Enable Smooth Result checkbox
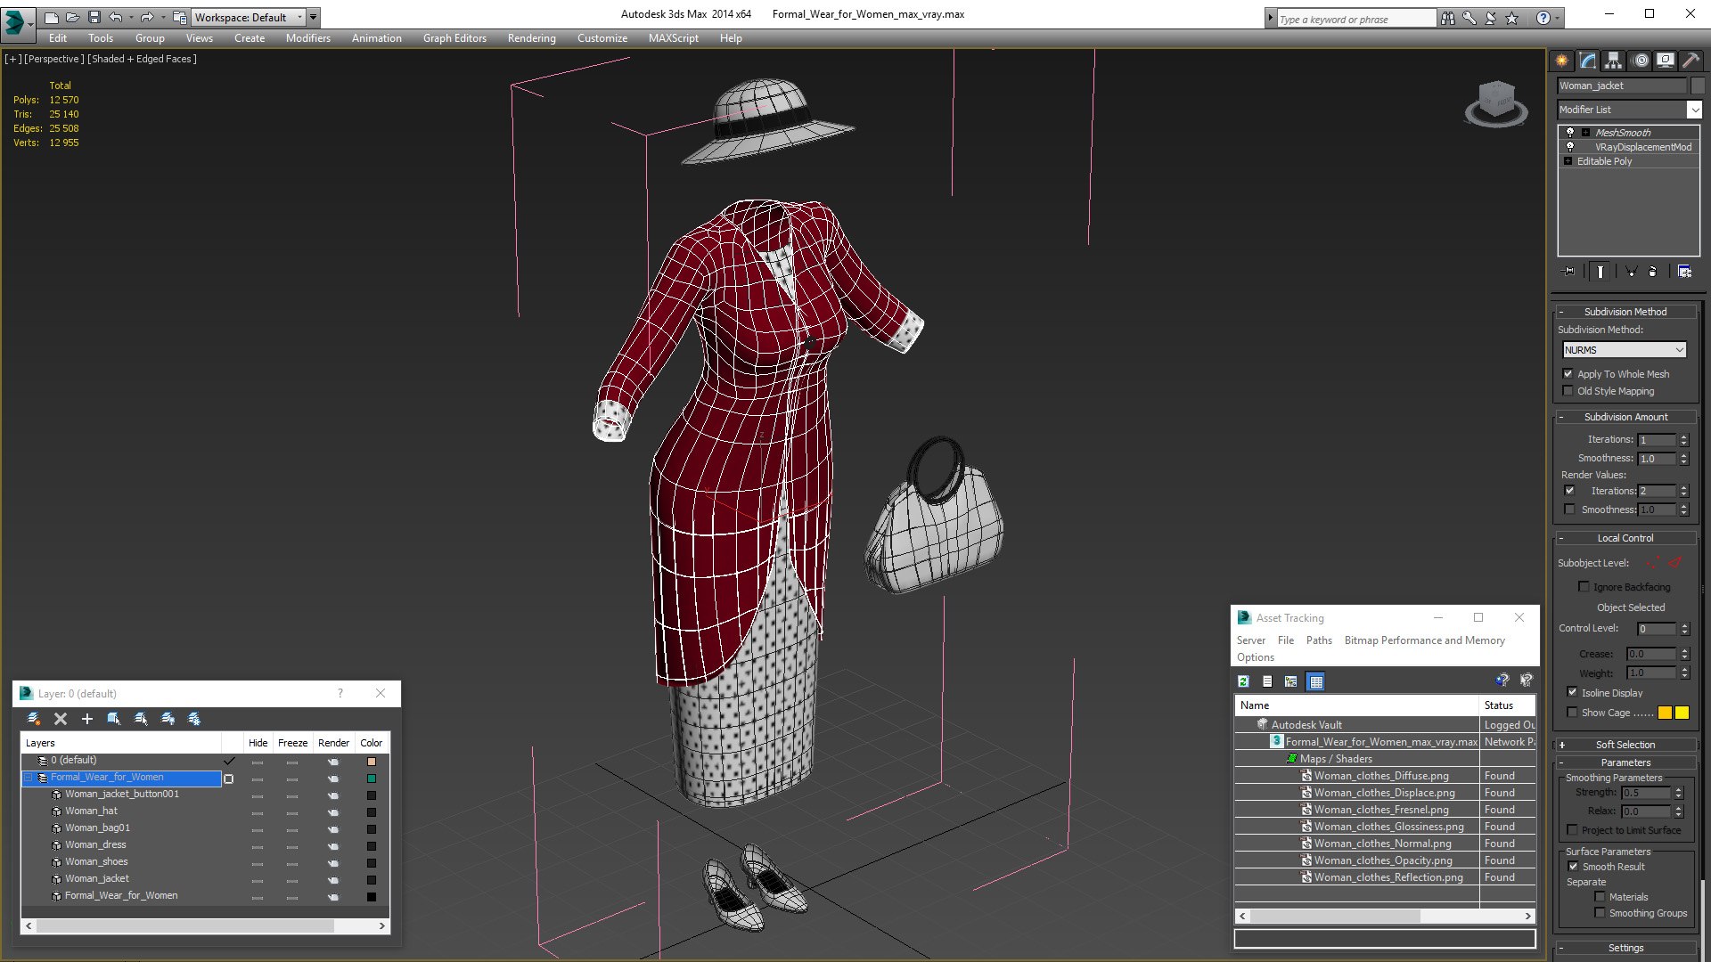The width and height of the screenshot is (1711, 962). [x=1574, y=866]
